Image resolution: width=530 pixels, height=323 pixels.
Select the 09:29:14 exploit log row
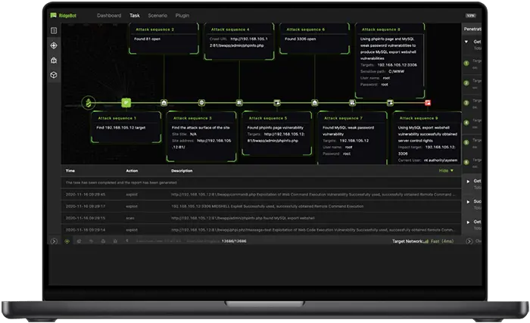261,230
